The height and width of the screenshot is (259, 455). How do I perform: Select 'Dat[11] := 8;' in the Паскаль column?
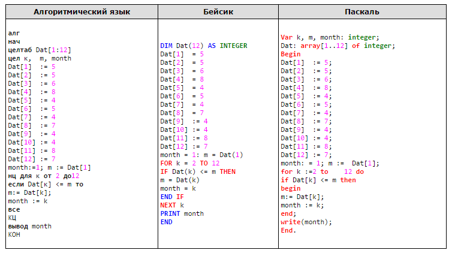306,147
